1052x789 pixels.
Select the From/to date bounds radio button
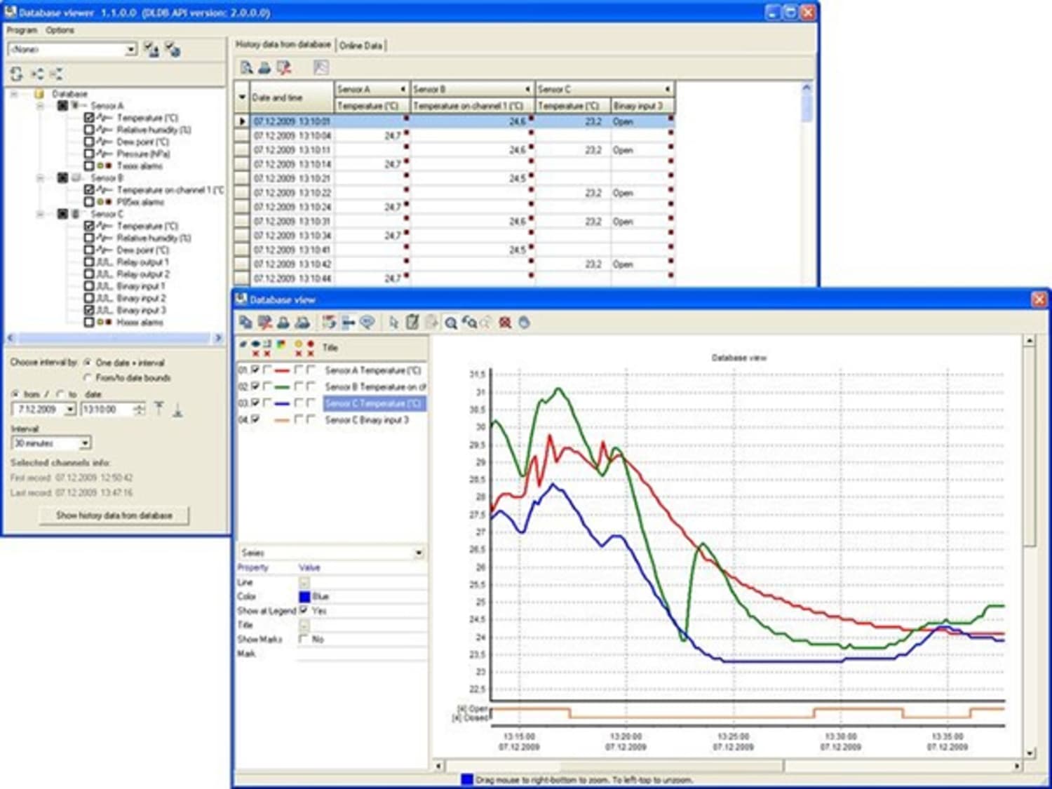pos(87,378)
